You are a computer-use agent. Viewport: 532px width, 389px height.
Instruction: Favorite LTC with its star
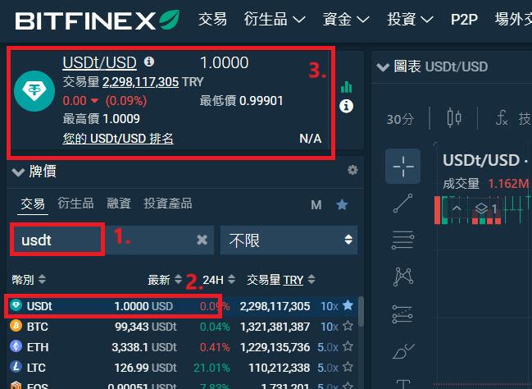pyautogui.click(x=348, y=367)
